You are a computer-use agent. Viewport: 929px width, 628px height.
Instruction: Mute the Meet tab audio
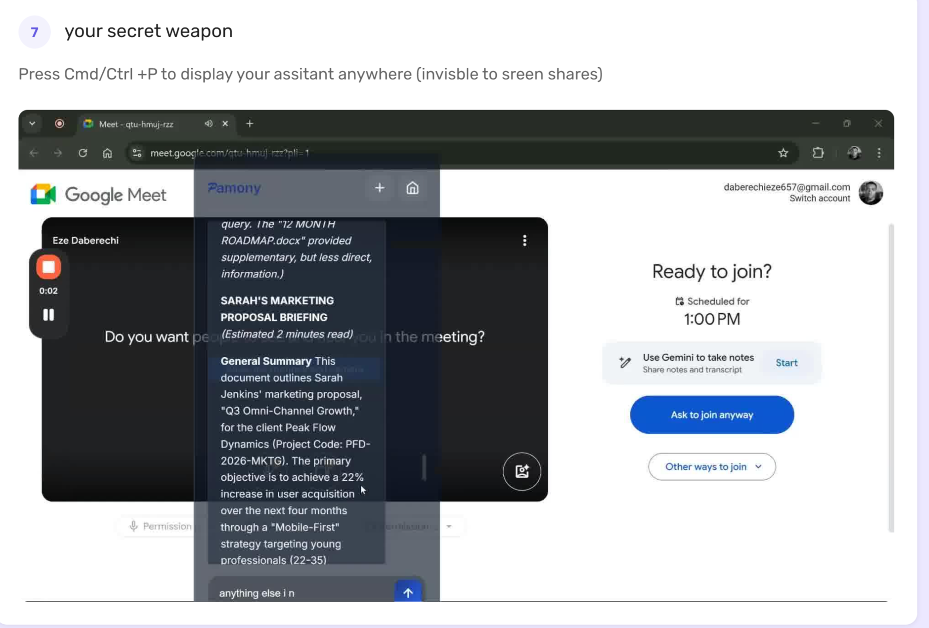point(209,123)
